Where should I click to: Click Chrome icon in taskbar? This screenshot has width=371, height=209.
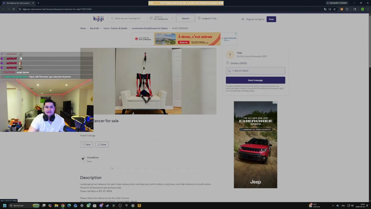(x=63, y=206)
